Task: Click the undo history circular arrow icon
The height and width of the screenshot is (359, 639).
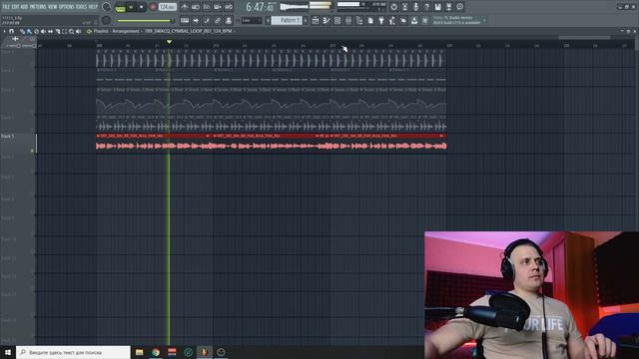Action: click(393, 7)
